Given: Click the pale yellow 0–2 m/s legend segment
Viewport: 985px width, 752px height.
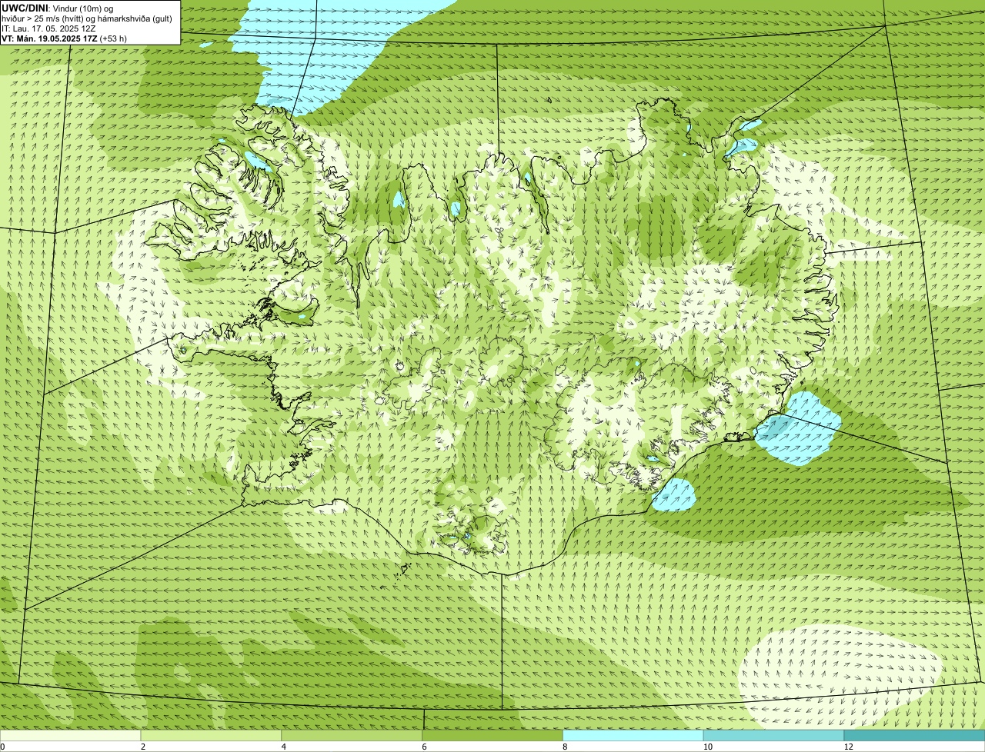Looking at the screenshot, I should pyautogui.click(x=71, y=736).
